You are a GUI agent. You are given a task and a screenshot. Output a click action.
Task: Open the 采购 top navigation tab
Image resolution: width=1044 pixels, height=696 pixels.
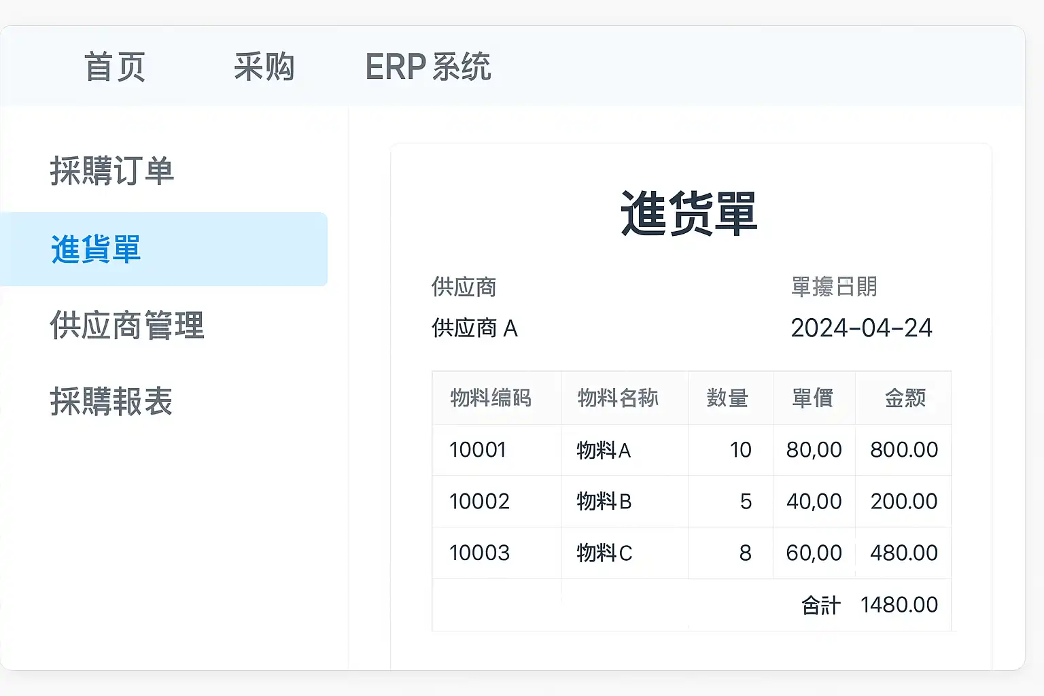[264, 67]
